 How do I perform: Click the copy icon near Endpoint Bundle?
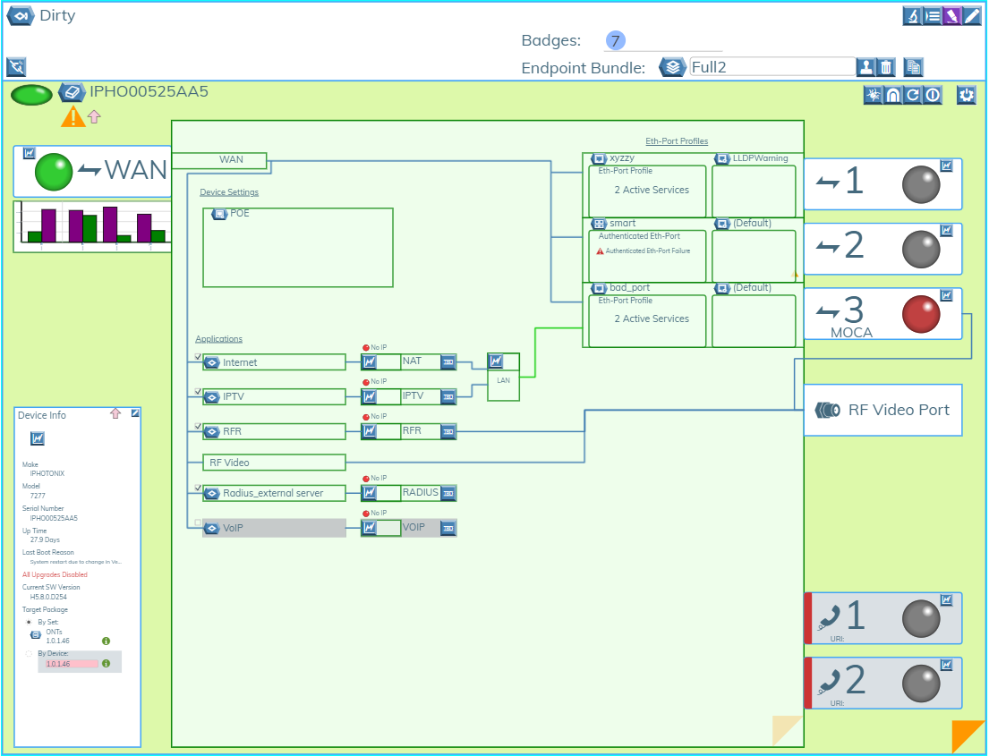[x=913, y=67]
